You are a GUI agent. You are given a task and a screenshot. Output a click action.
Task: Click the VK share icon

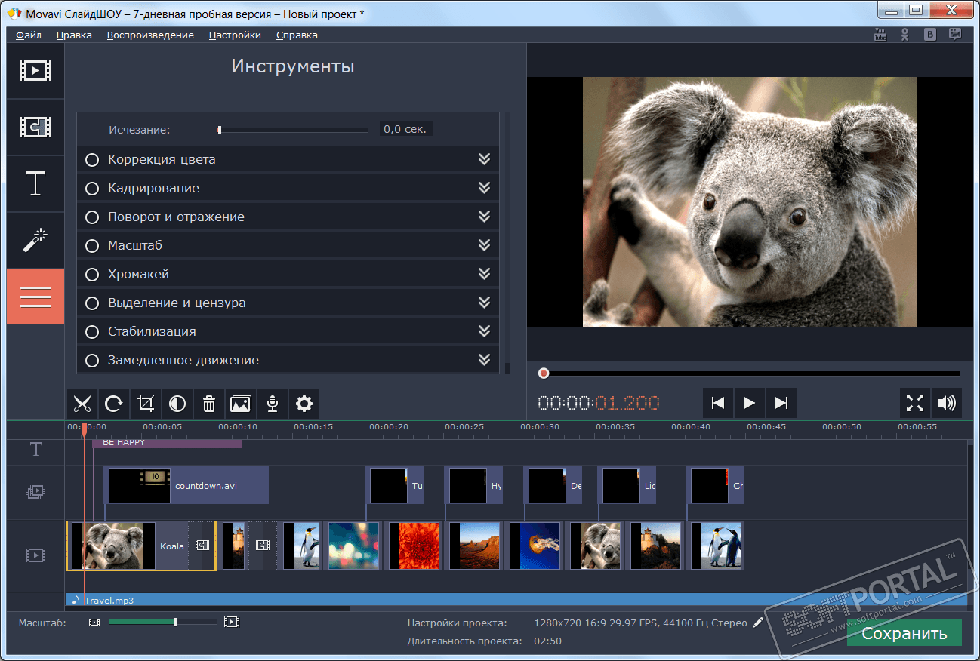pyautogui.click(x=930, y=34)
